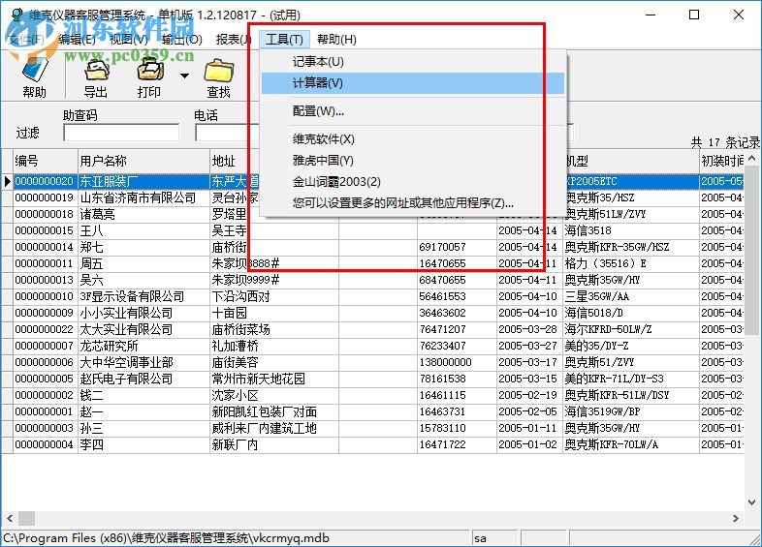
Task: Open the print dropdown arrow
Action: pyautogui.click(x=184, y=76)
